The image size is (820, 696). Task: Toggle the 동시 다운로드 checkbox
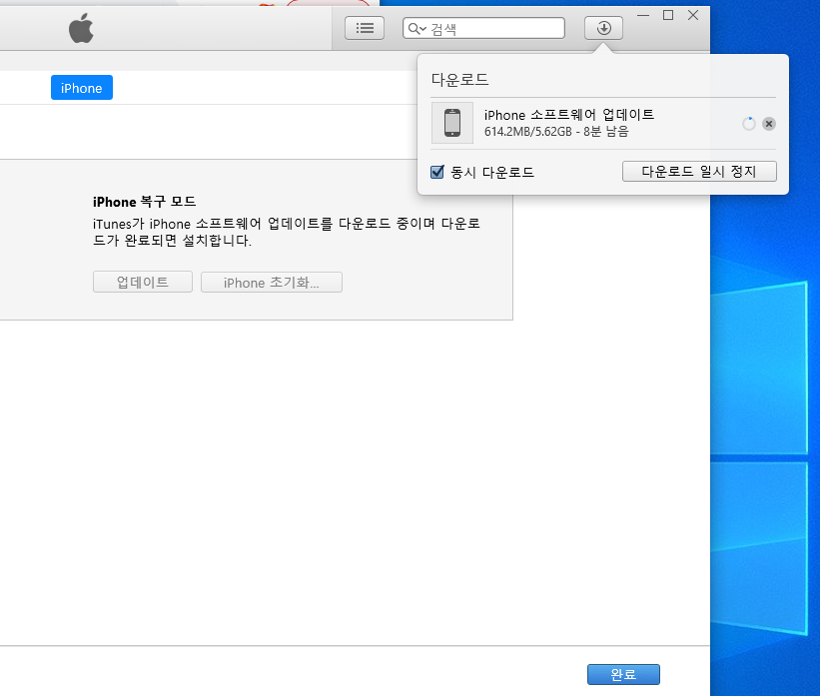pyautogui.click(x=437, y=172)
